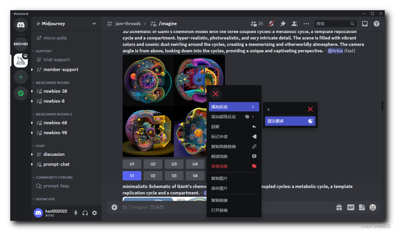Screen dimensions: 395x231
Task: Select the red X emoji in reaction submenu
Action: 310,109
